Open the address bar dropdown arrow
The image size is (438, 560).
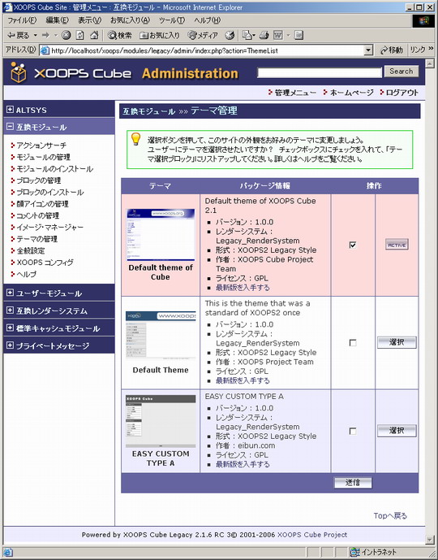(x=369, y=50)
